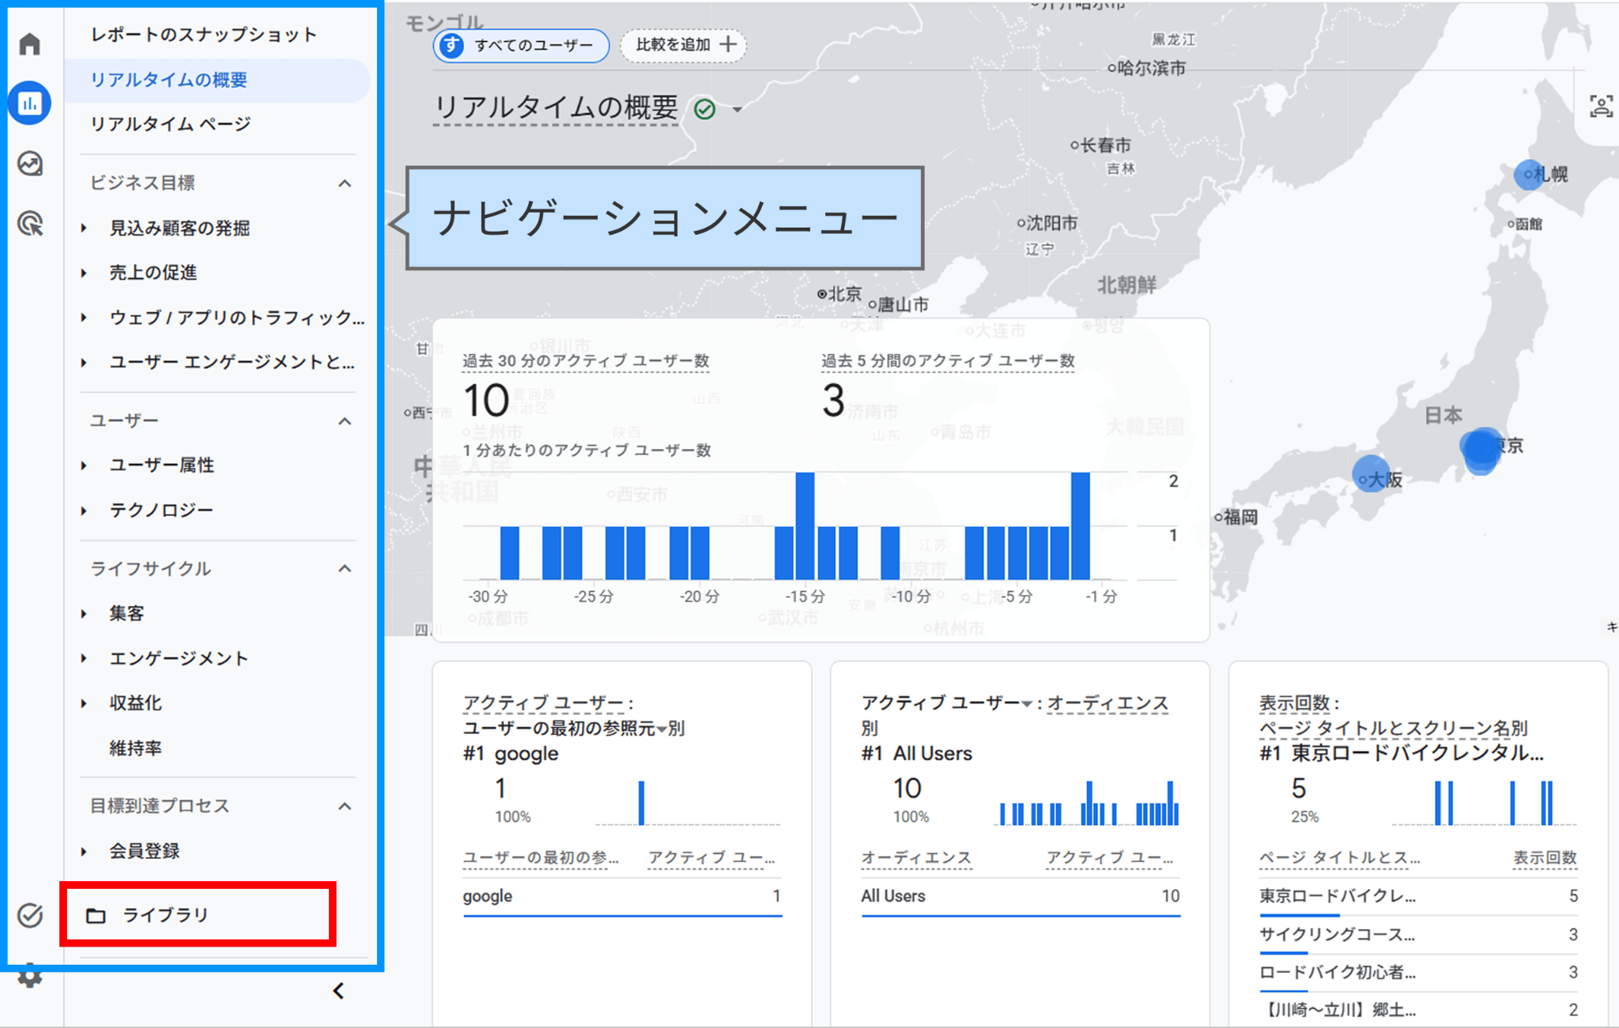
Task: Collapse the ビジネス目標 section
Action: pyautogui.click(x=345, y=183)
